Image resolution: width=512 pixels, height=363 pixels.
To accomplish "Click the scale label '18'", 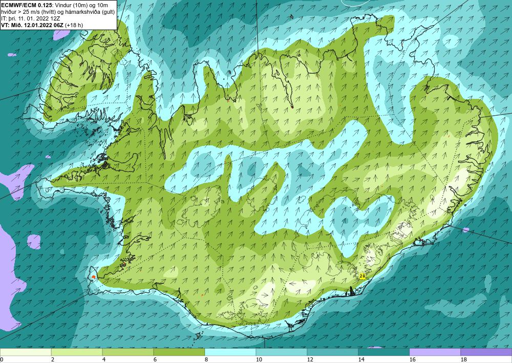I will click(x=464, y=360).
